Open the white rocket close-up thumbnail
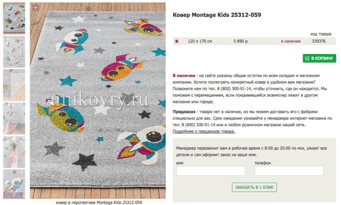This screenshot has width=341, height=205. [x=14, y=184]
